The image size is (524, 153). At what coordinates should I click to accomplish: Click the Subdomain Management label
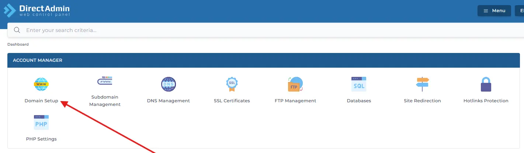point(105,101)
